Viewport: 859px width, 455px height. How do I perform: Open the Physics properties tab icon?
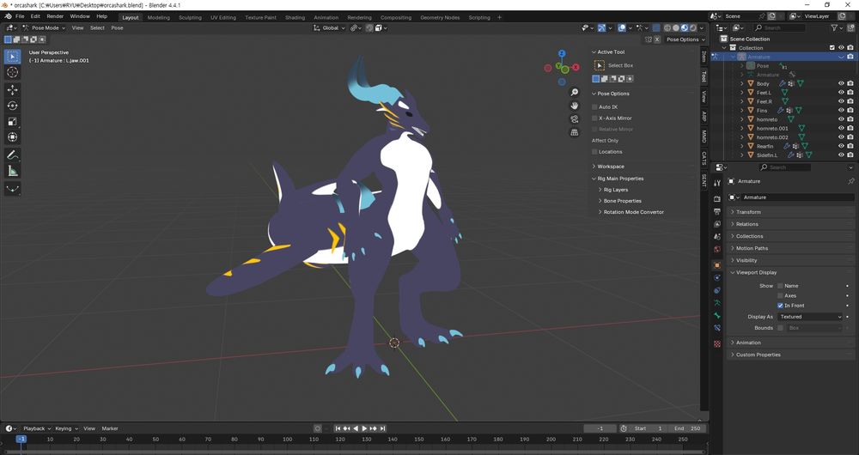pos(717,277)
